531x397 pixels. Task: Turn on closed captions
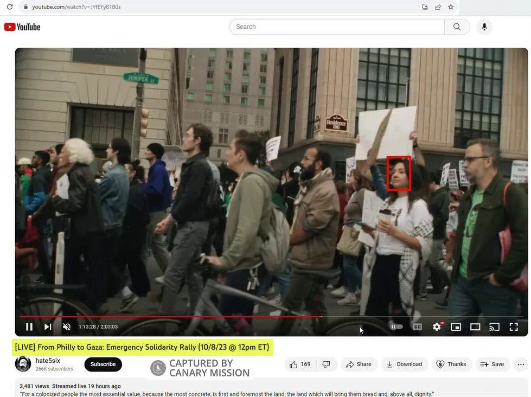coord(417,326)
